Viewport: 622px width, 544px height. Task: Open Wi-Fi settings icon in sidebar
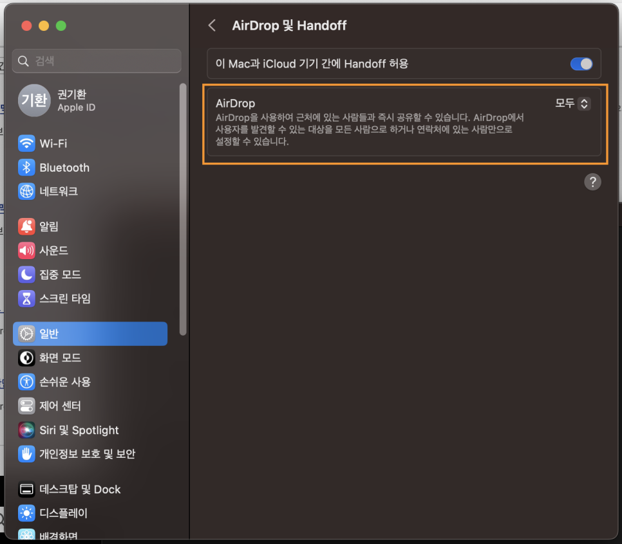(x=26, y=143)
